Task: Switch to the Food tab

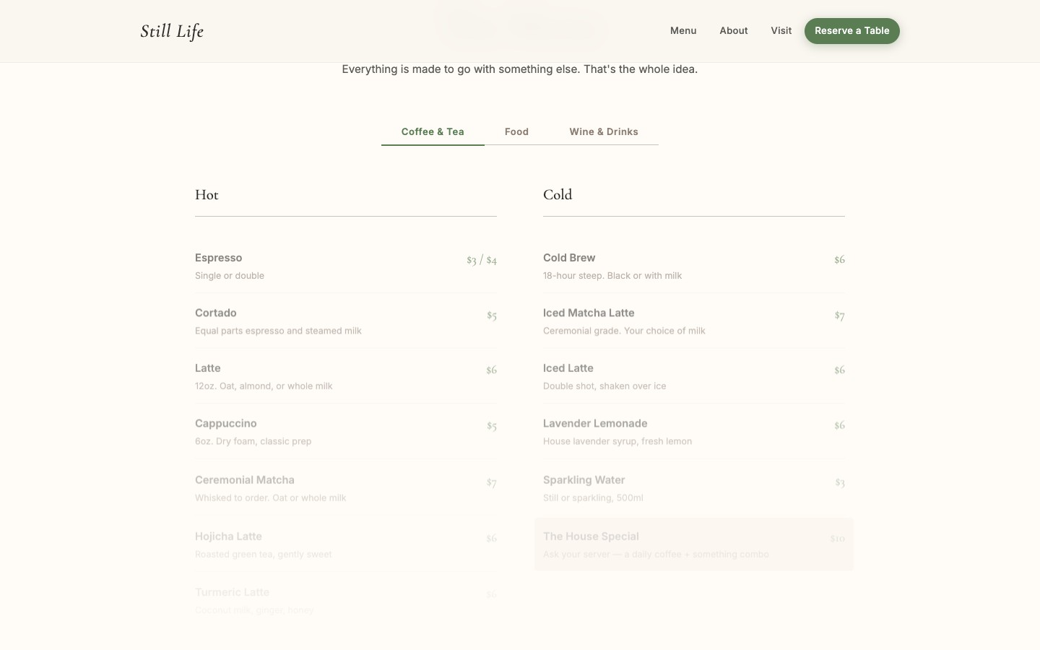Action: coord(516,131)
